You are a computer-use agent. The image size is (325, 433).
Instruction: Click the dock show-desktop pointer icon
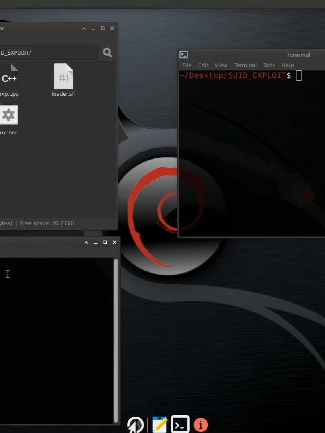136,425
